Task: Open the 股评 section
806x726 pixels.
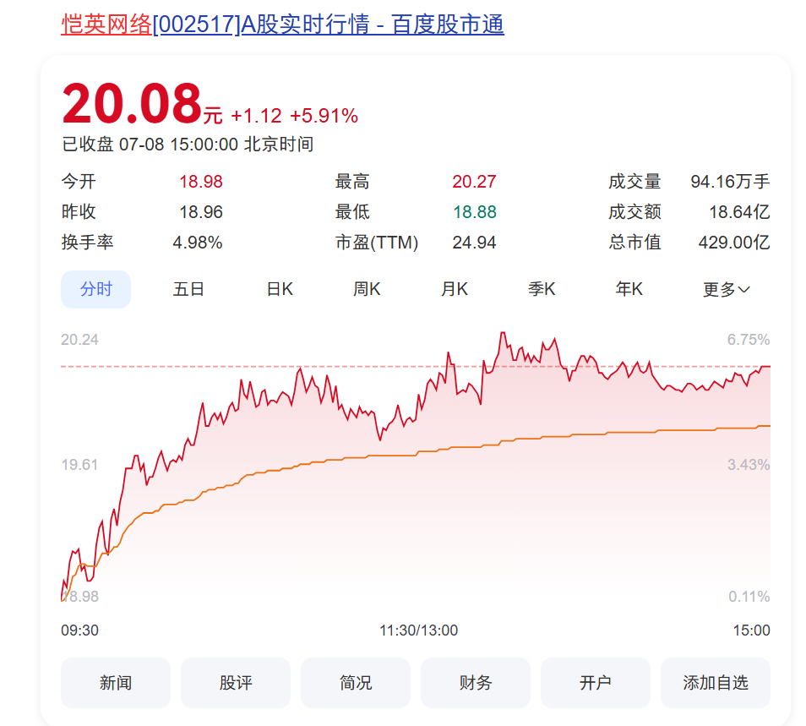Action: 236,682
